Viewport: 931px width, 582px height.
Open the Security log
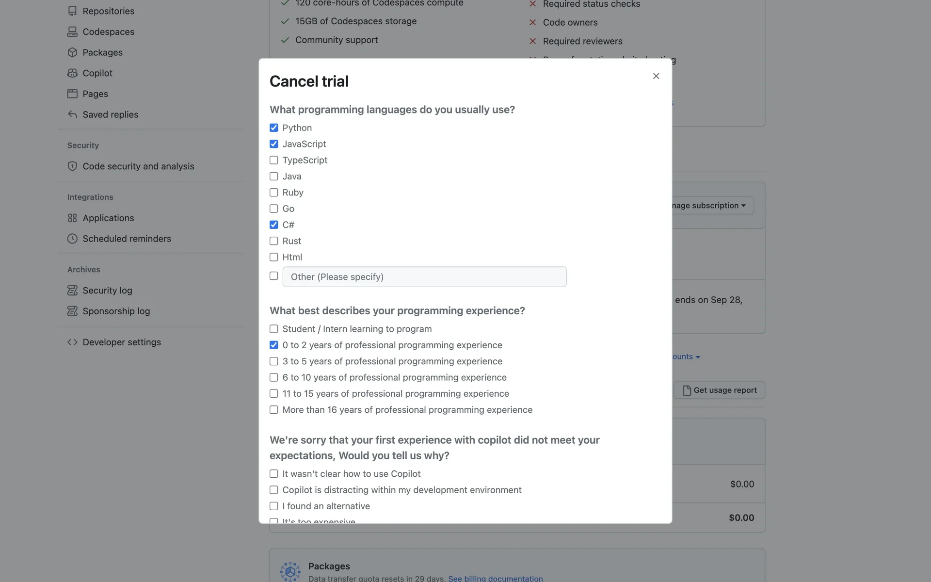point(107,291)
